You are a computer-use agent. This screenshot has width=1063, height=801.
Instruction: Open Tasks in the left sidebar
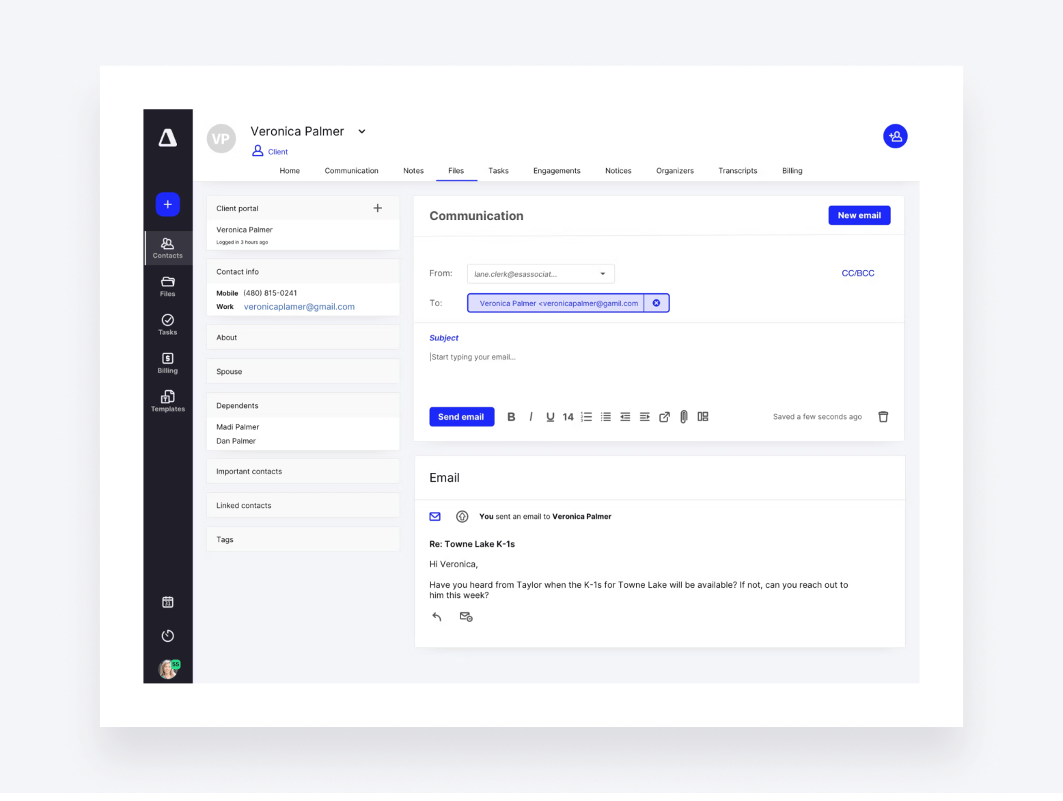click(167, 325)
